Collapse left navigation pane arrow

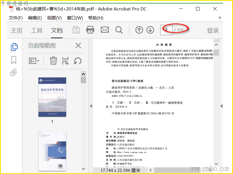91,106
